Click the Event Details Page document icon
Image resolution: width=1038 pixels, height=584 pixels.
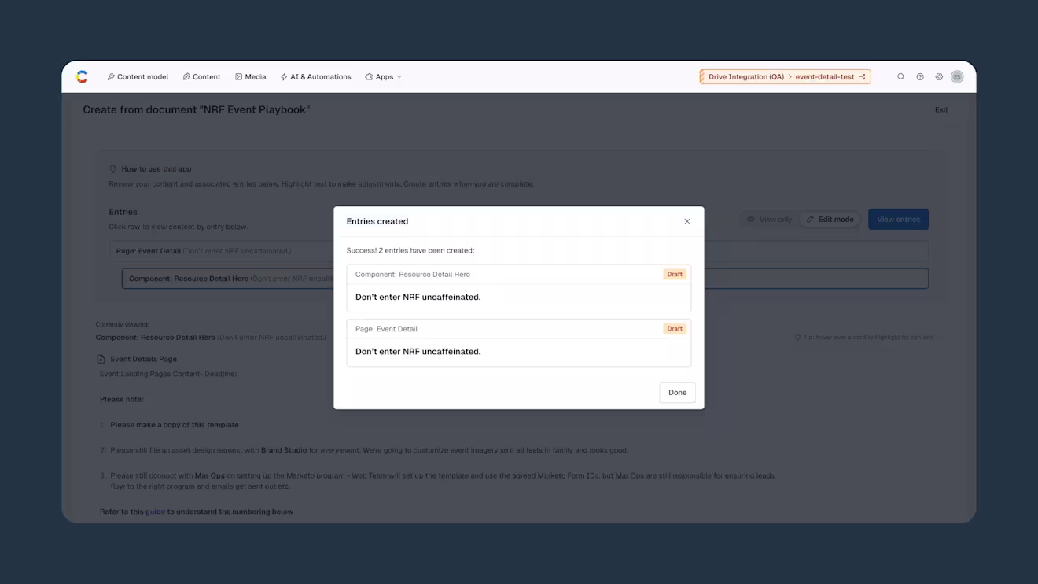point(101,359)
